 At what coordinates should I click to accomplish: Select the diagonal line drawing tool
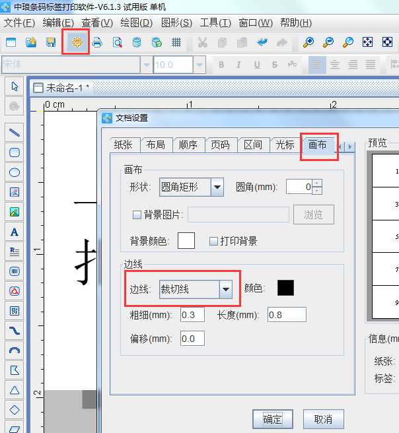[15, 133]
